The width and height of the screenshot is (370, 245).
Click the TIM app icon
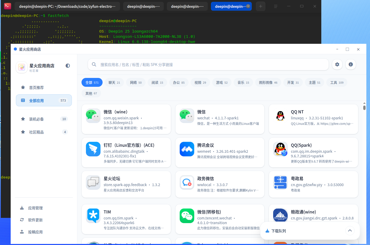pos(93,216)
